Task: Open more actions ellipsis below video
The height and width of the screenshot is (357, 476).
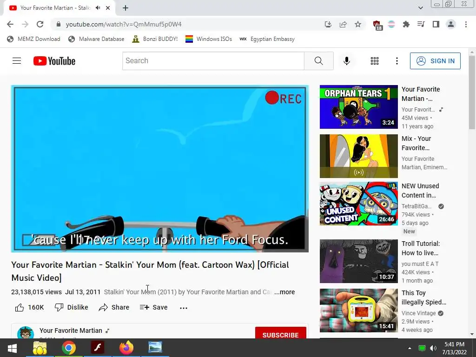Action: tap(184, 308)
